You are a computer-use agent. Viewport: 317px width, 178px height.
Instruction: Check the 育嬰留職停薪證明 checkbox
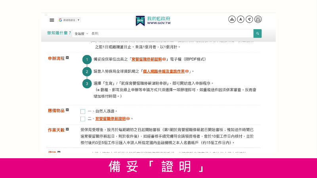[x=83, y=119]
